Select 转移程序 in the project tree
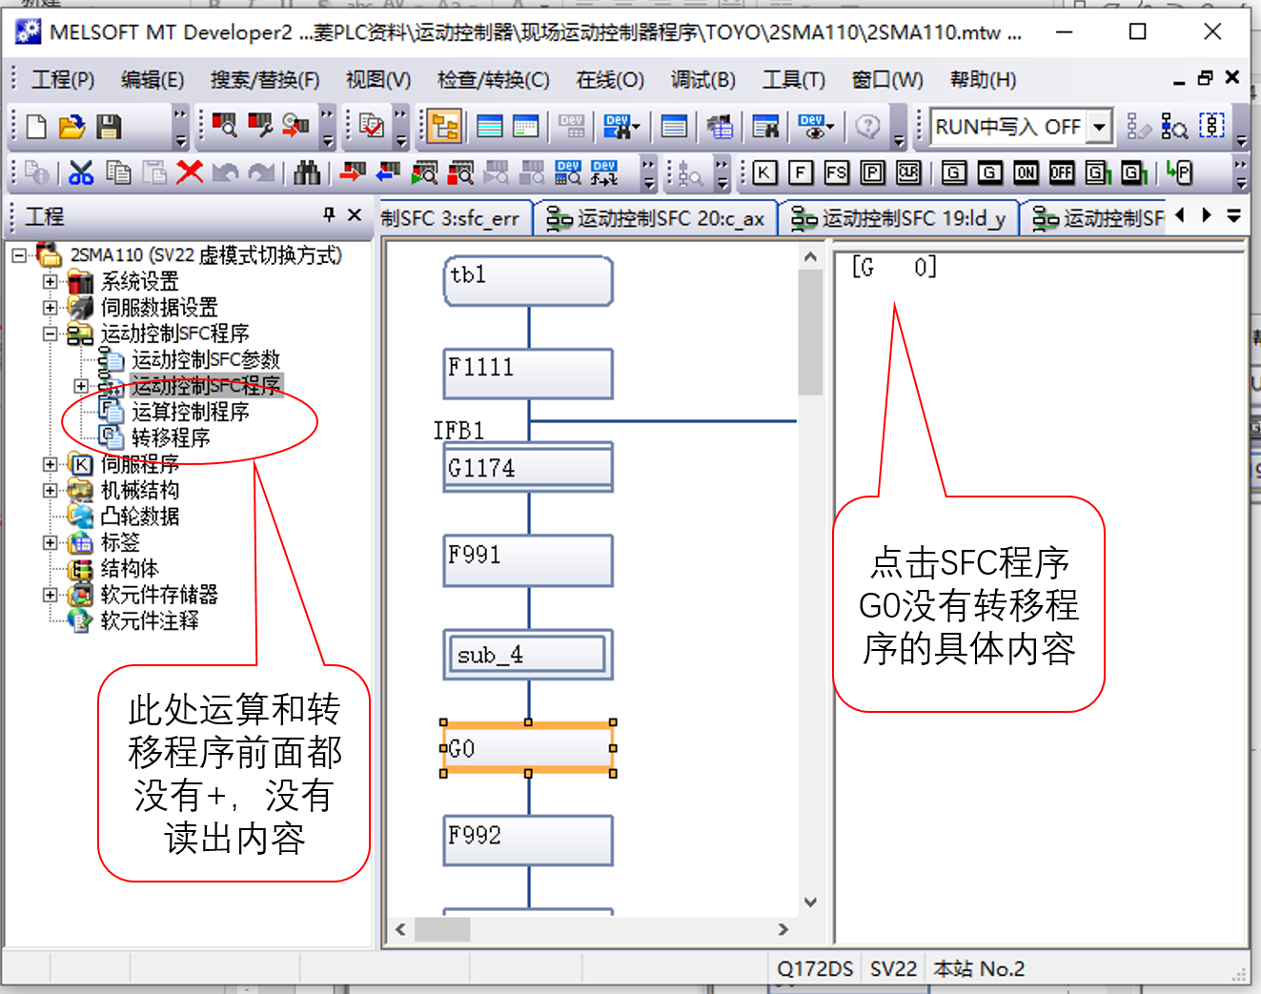Viewport: 1261px width, 994px height. (170, 438)
